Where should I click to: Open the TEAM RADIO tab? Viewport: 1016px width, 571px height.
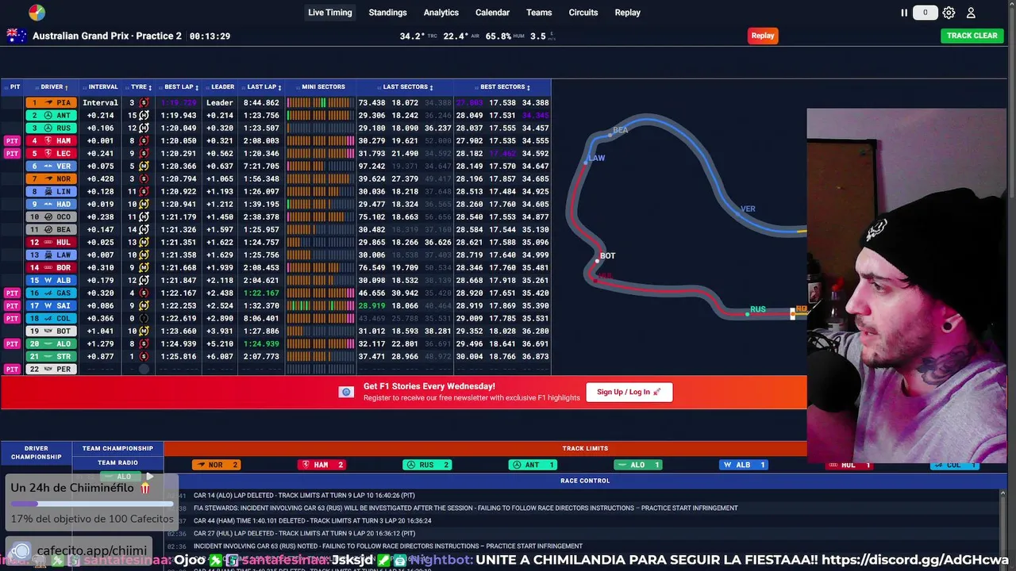(x=117, y=462)
